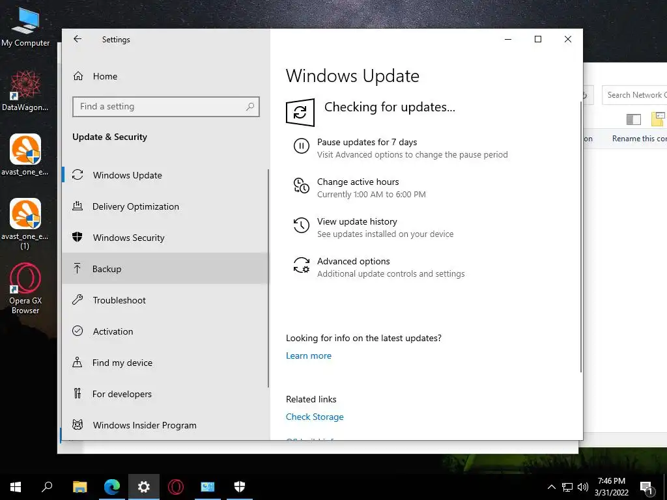Open the Windows Start menu
Screen dimensions: 667x500
click(x=16, y=487)
